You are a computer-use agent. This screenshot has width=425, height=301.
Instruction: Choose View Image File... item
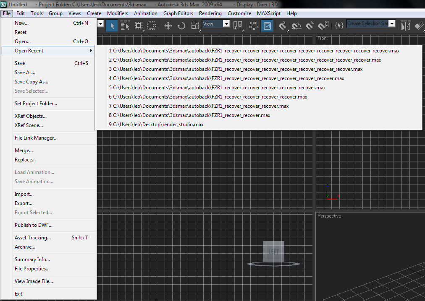49,281
